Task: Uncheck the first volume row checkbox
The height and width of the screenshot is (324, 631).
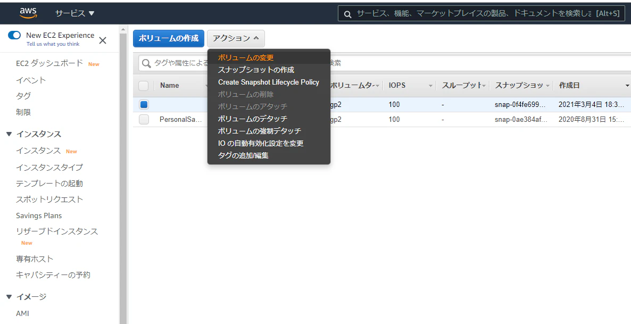Action: (144, 104)
